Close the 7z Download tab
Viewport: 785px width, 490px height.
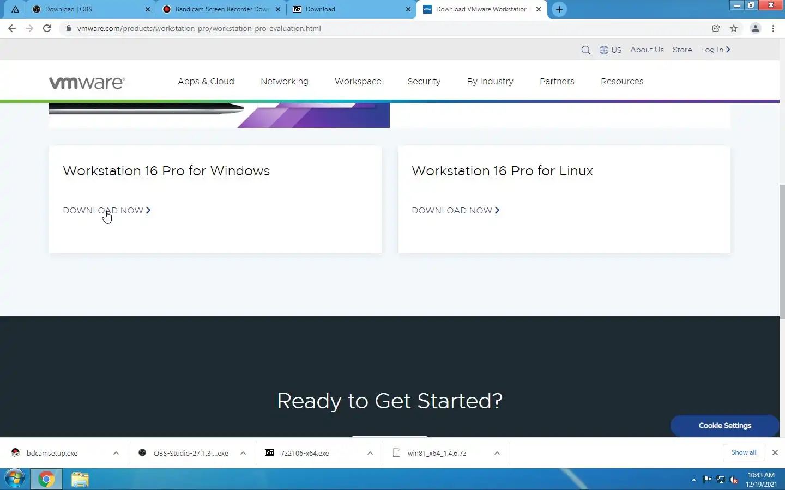coord(408,9)
